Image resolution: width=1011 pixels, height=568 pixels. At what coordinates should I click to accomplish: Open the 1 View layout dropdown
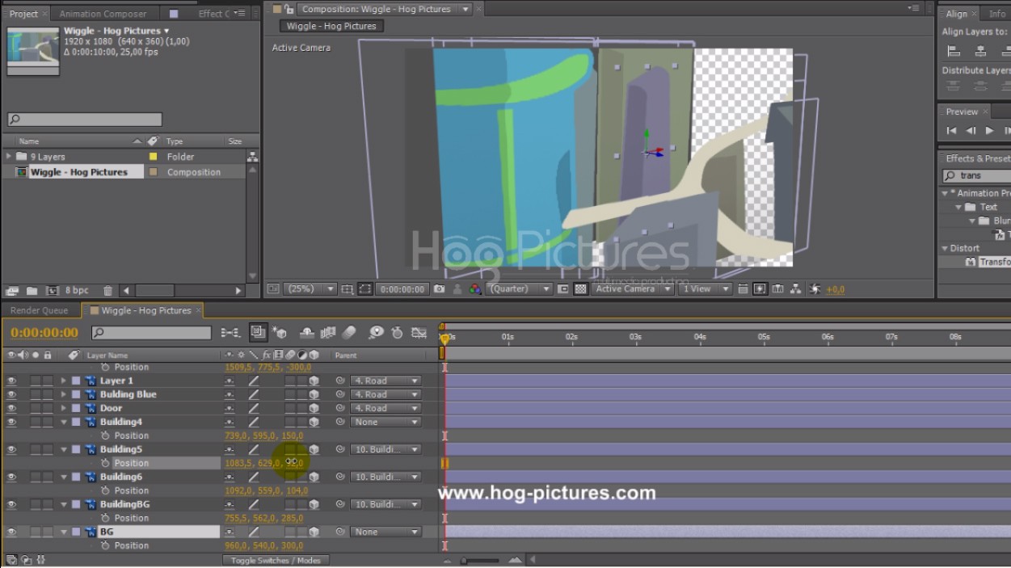point(705,288)
